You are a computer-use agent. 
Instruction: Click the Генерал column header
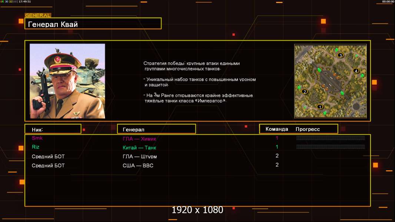(156, 129)
